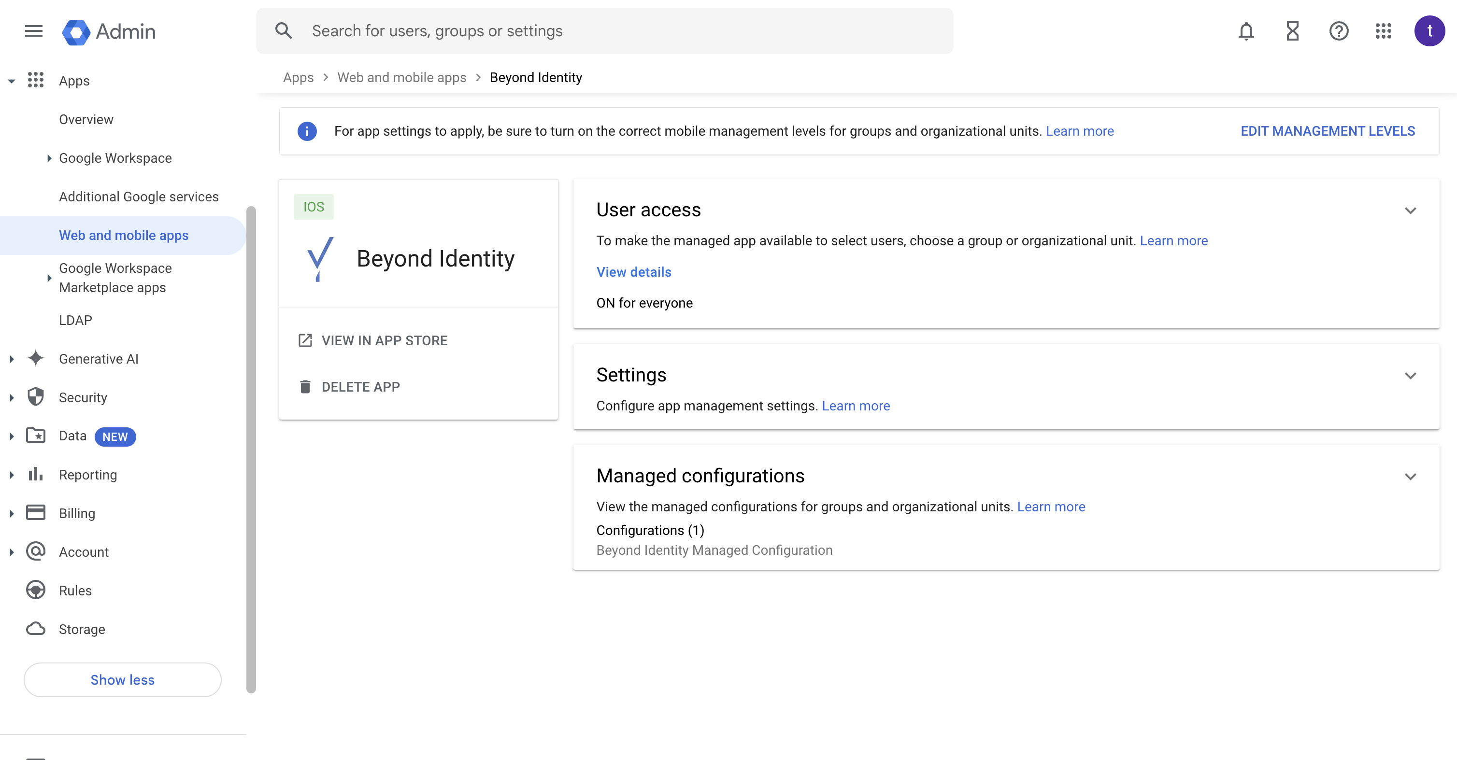Click the Storage cloud icon
The height and width of the screenshot is (760, 1457).
coord(36,629)
